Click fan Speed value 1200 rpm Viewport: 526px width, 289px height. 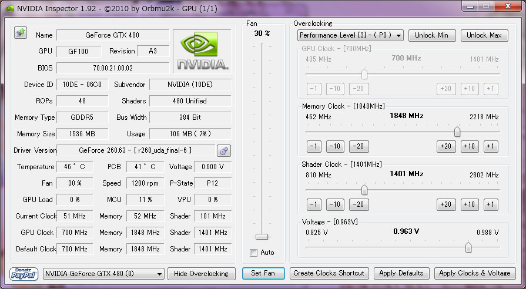tap(145, 183)
